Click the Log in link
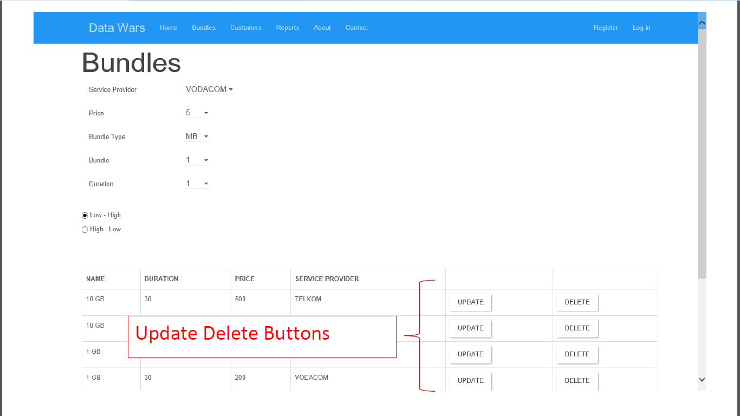Screen dimensions: 740x416 641,28
